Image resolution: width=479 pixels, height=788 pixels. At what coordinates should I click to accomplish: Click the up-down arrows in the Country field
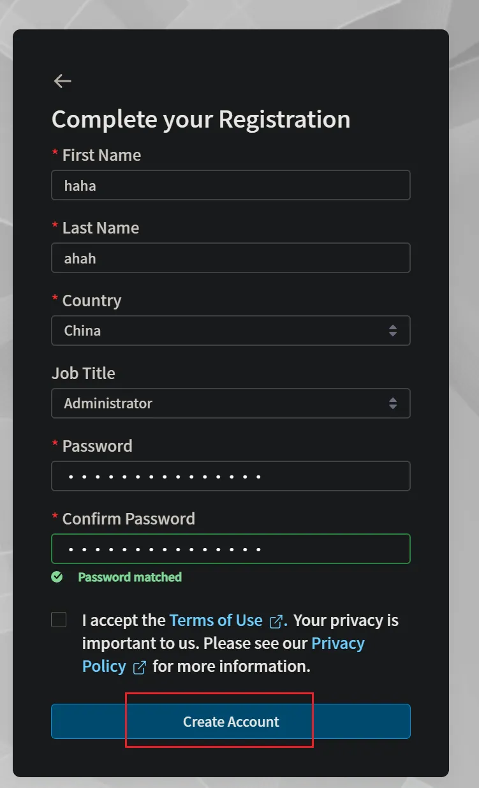tap(393, 331)
